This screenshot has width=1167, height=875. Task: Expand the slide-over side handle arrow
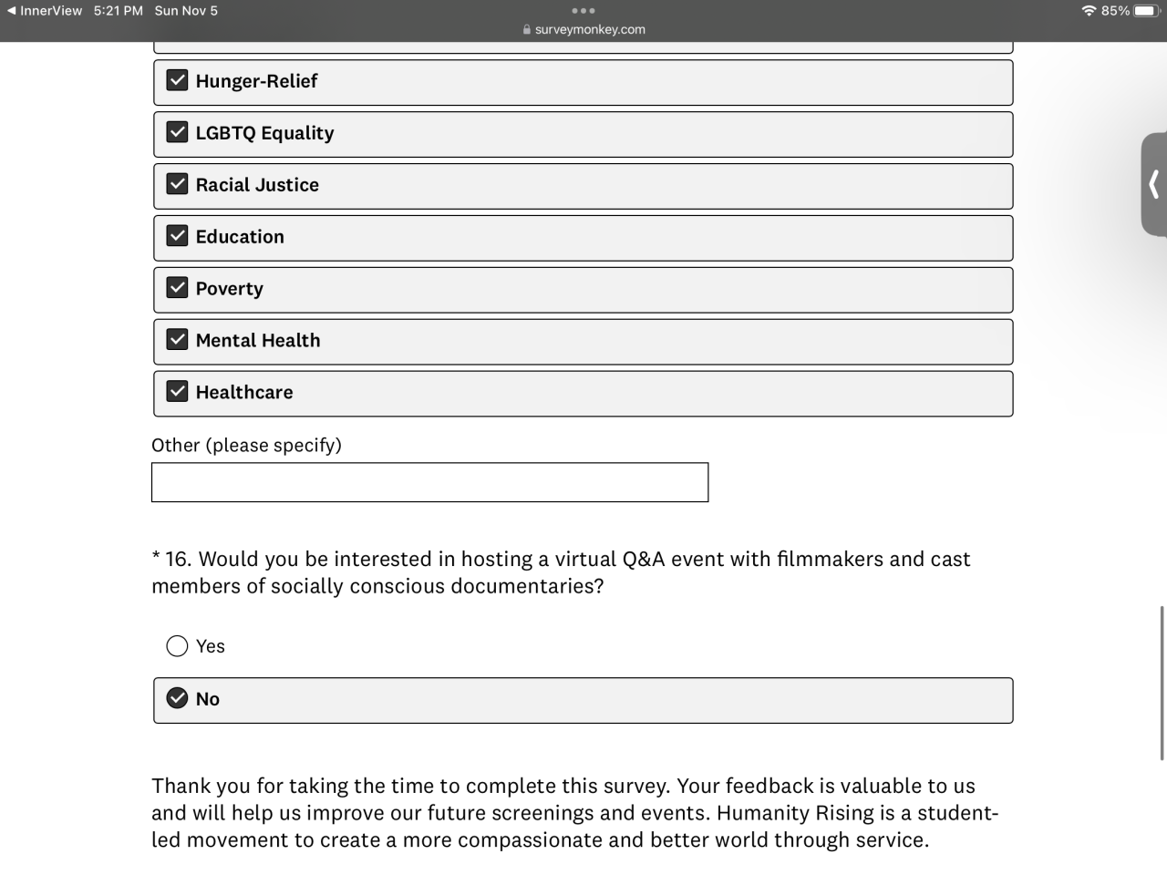coord(1153,184)
